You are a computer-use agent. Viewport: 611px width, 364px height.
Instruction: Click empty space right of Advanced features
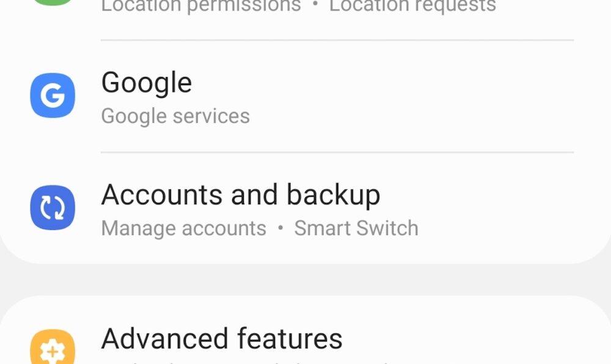pos(477,340)
